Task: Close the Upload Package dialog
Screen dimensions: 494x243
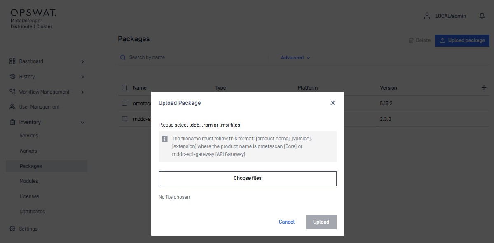Action: coord(333,103)
